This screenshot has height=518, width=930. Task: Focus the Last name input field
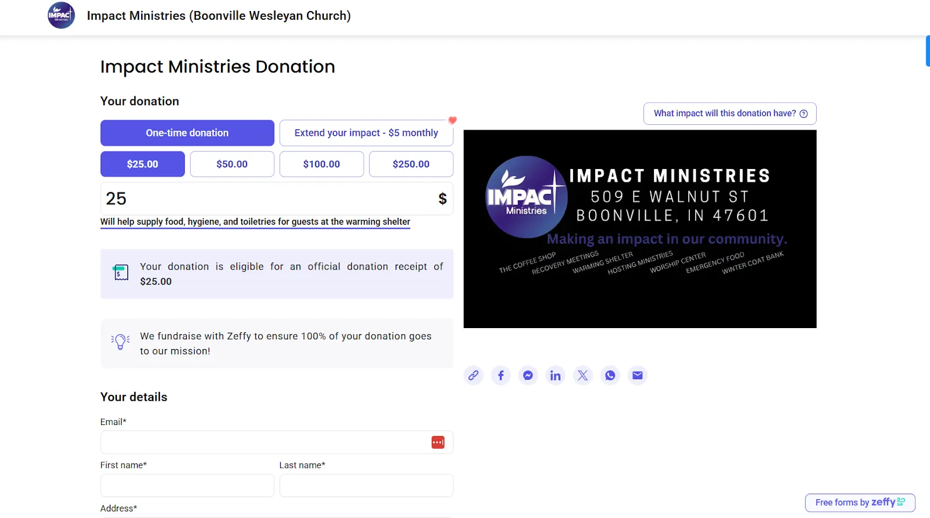(x=366, y=485)
